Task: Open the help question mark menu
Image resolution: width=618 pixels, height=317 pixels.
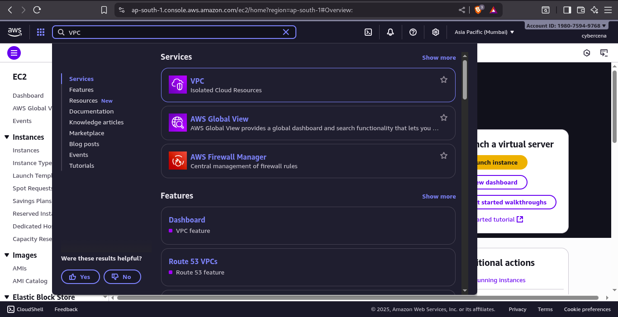Action: 413,32
